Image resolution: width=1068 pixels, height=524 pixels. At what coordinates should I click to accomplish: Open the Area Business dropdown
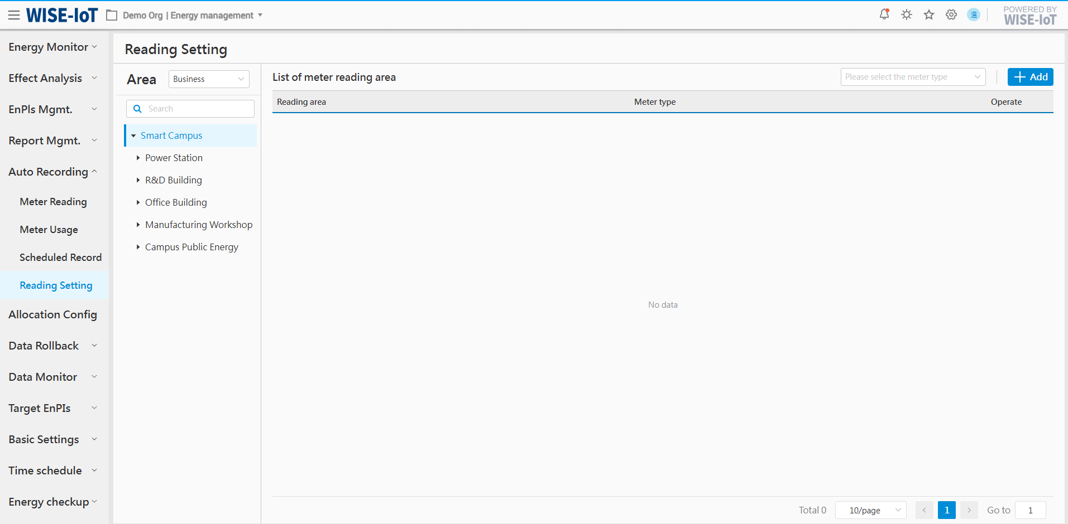pyautogui.click(x=209, y=79)
